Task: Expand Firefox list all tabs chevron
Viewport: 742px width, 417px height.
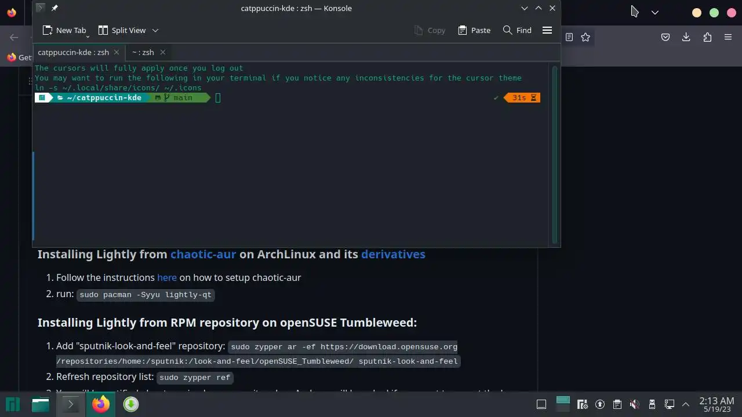Action: tap(655, 12)
